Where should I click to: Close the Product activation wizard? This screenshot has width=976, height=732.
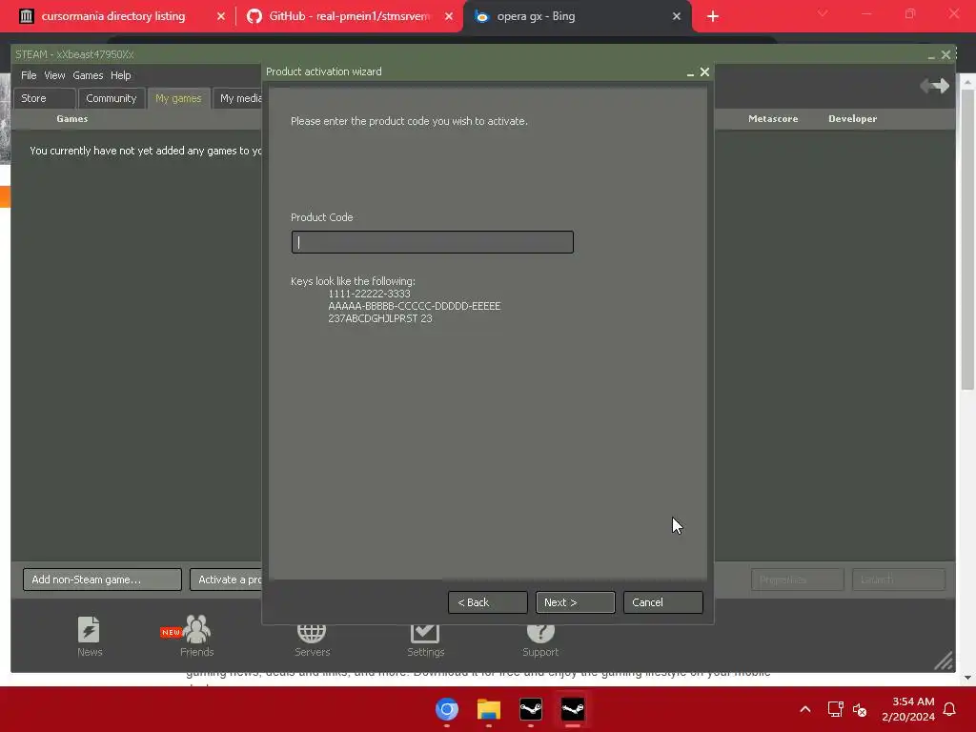click(704, 72)
